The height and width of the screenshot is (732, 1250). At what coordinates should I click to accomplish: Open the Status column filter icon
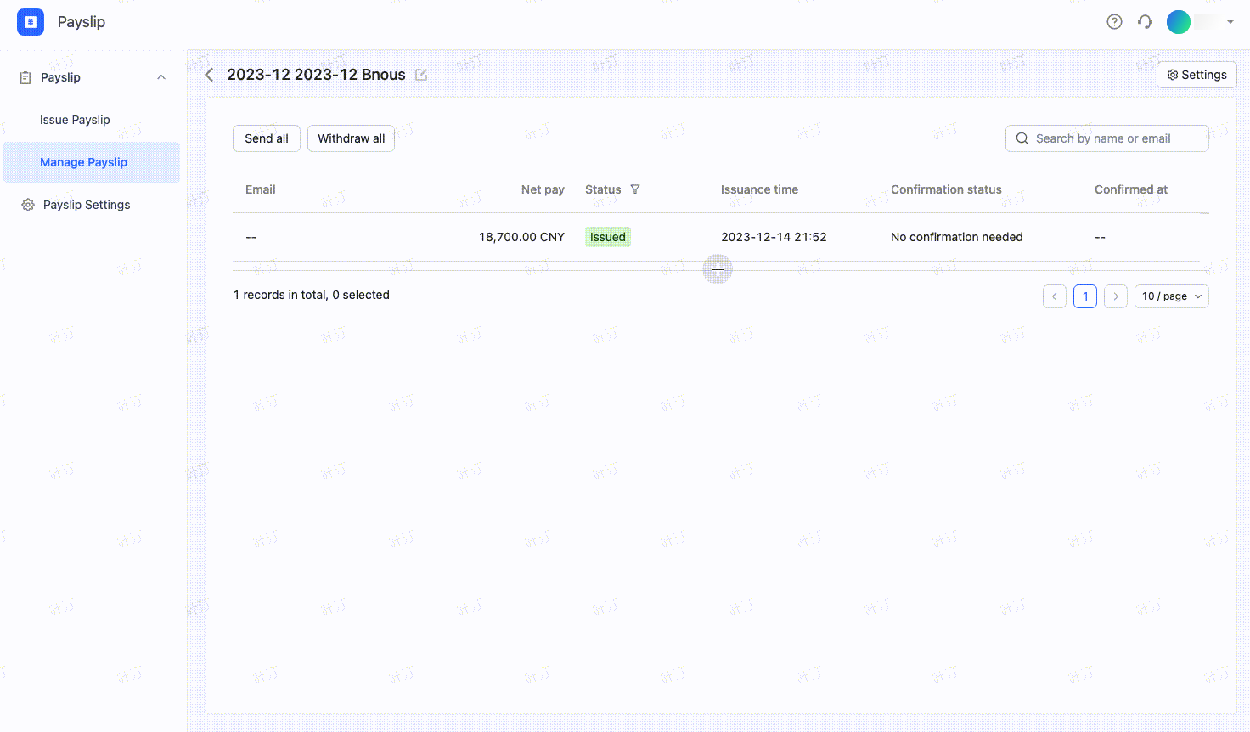(635, 189)
